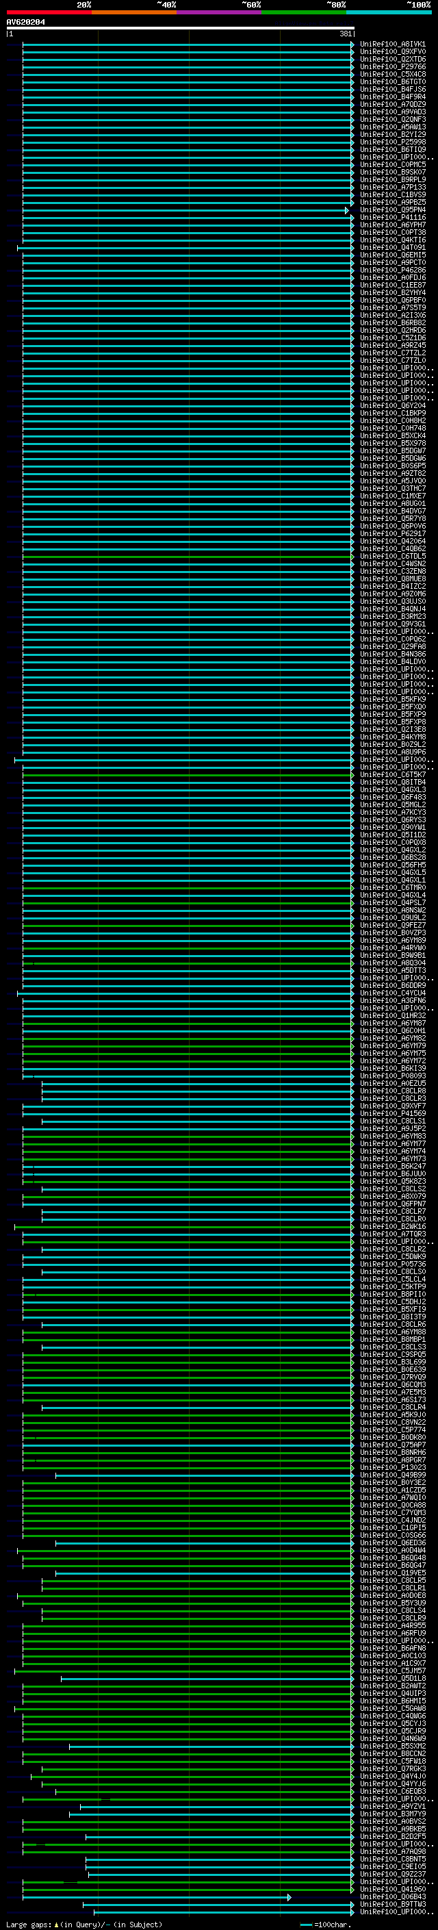Click the cyan ~100% legend segment

[389, 12]
